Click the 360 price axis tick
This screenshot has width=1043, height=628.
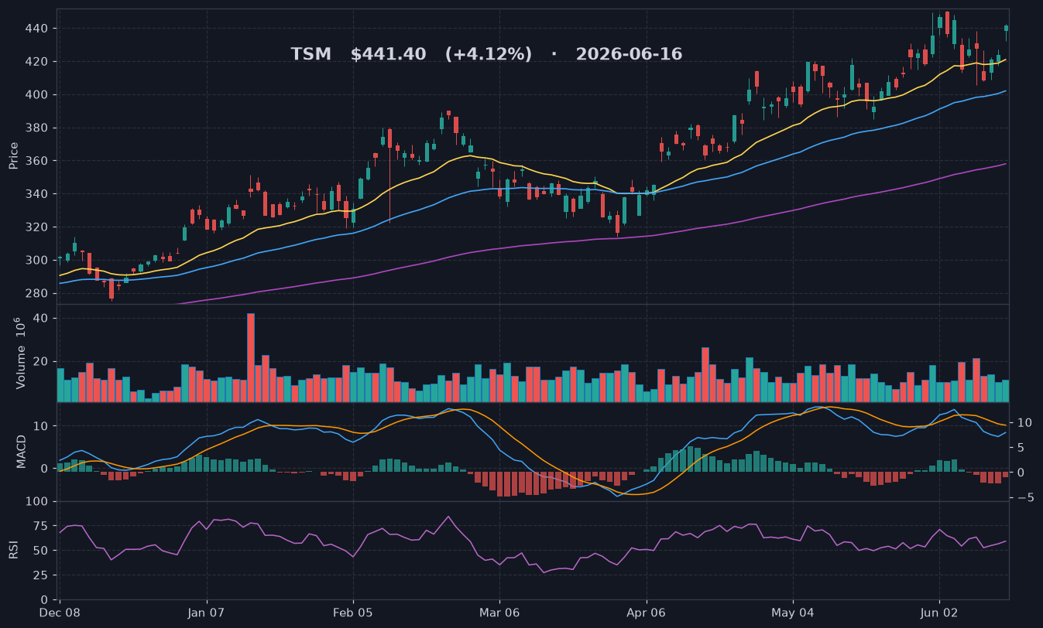point(39,161)
